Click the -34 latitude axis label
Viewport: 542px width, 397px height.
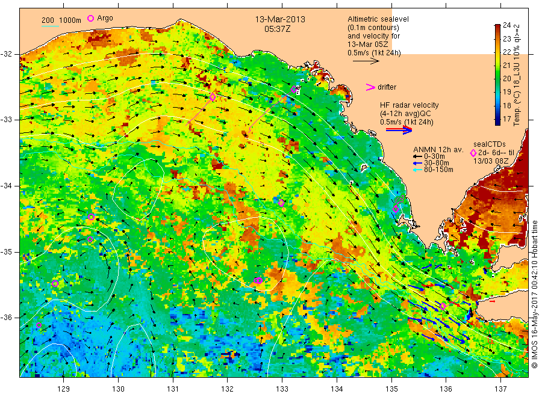tap(6, 186)
